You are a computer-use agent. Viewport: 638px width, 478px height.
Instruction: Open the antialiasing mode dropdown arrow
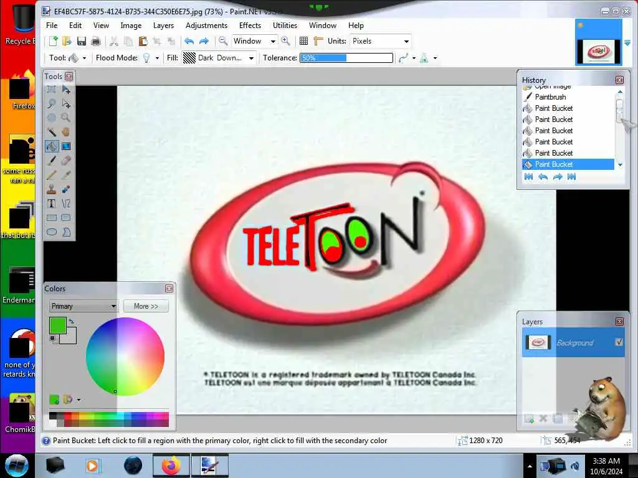pyautogui.click(x=414, y=58)
